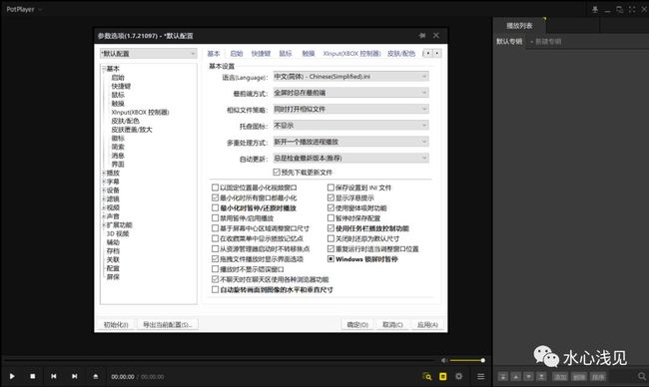
Task: Move playlist item down one position
Action: (x=528, y=376)
